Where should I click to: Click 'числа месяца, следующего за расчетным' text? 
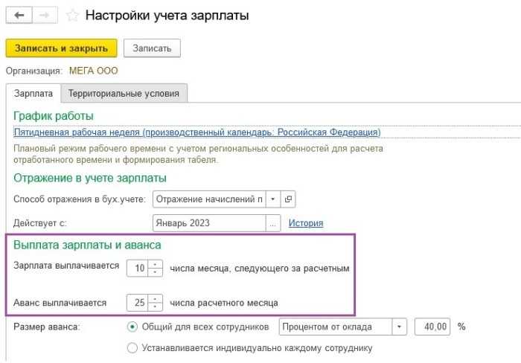(x=260, y=269)
